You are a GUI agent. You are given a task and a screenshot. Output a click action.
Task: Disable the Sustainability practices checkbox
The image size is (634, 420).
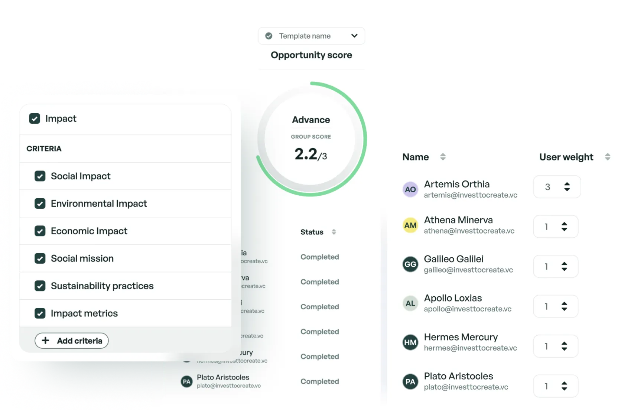[x=40, y=286]
